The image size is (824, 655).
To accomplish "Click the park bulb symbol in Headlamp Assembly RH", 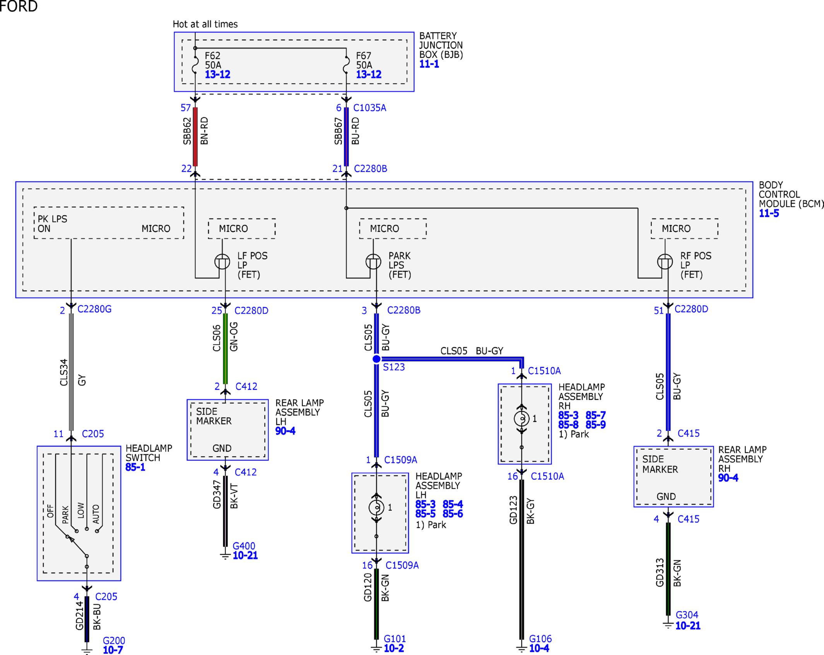I will [x=521, y=418].
